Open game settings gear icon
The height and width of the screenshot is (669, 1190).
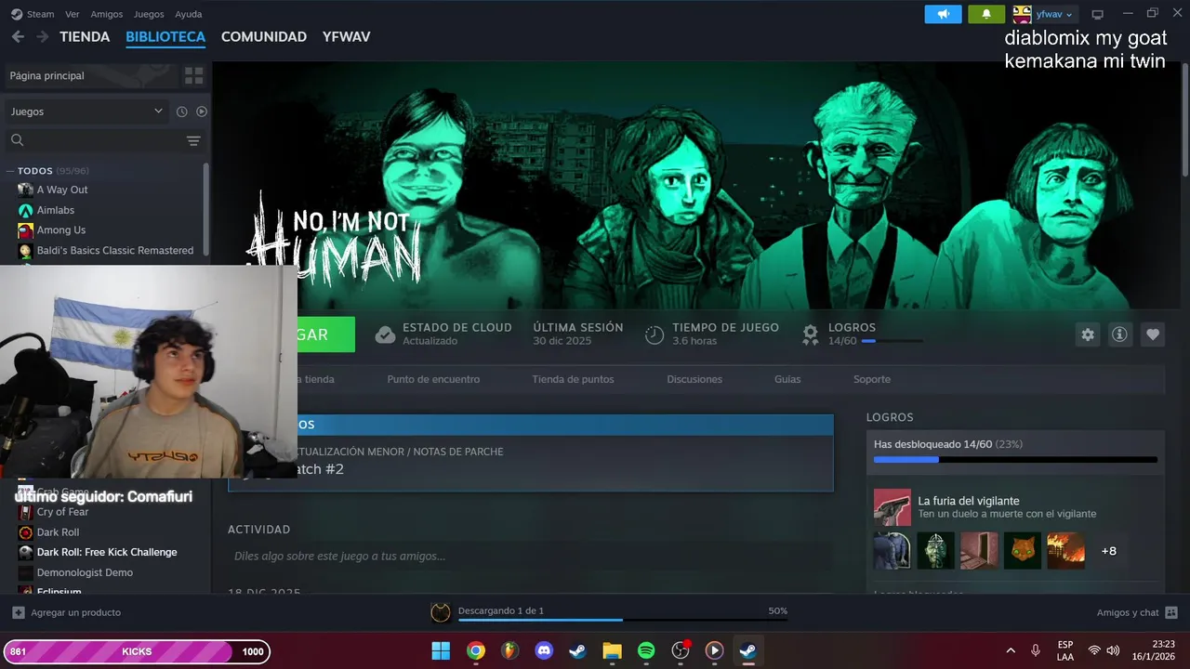1088,334
